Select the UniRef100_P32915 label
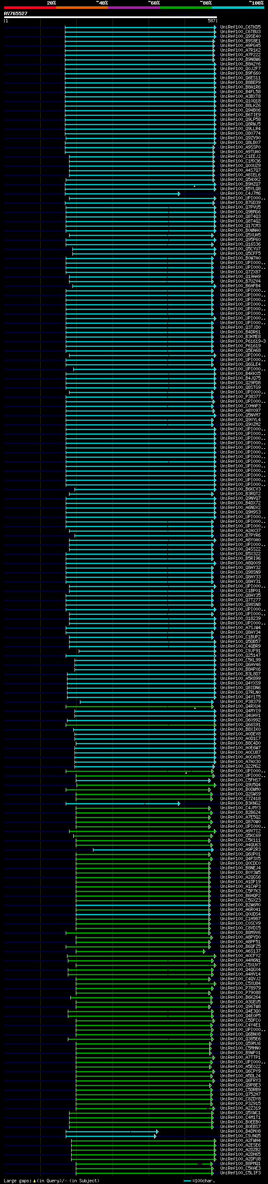The image size is (268, 1184). (240, 1103)
